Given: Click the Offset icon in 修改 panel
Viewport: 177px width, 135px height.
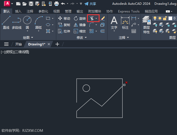Looking at the screenshot, I should click(102, 31).
